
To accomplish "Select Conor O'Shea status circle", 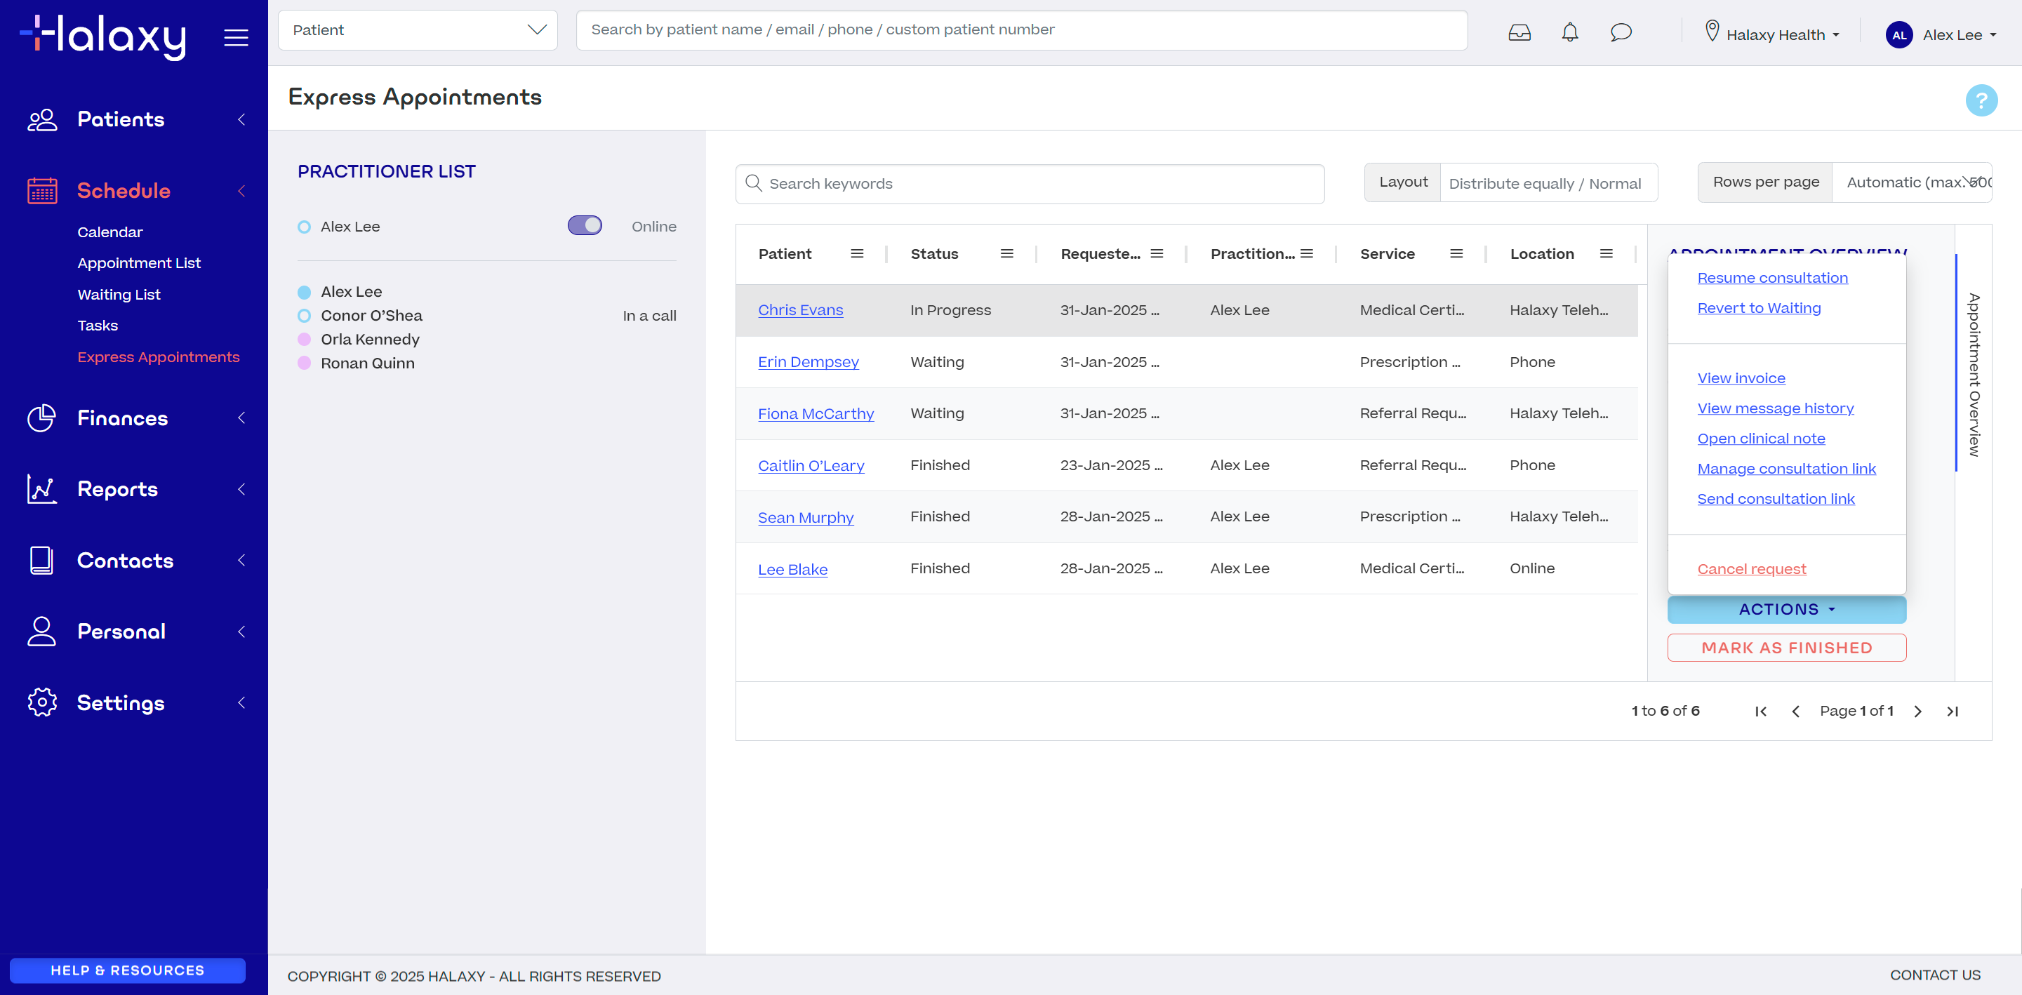I will click(304, 316).
